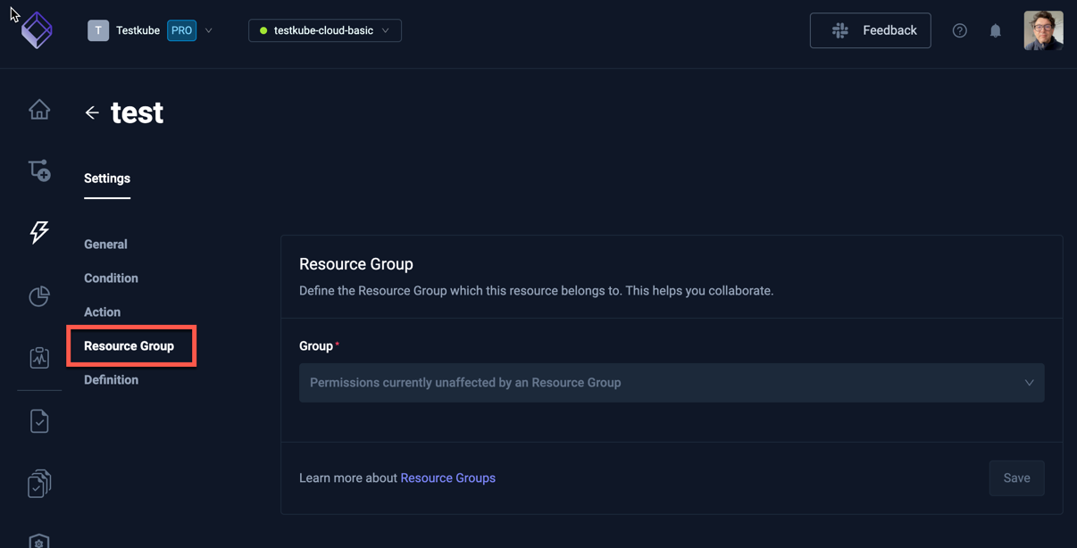Screen dimensions: 1077x548
Task: Open your profile avatar picture
Action: pos(1043,29)
